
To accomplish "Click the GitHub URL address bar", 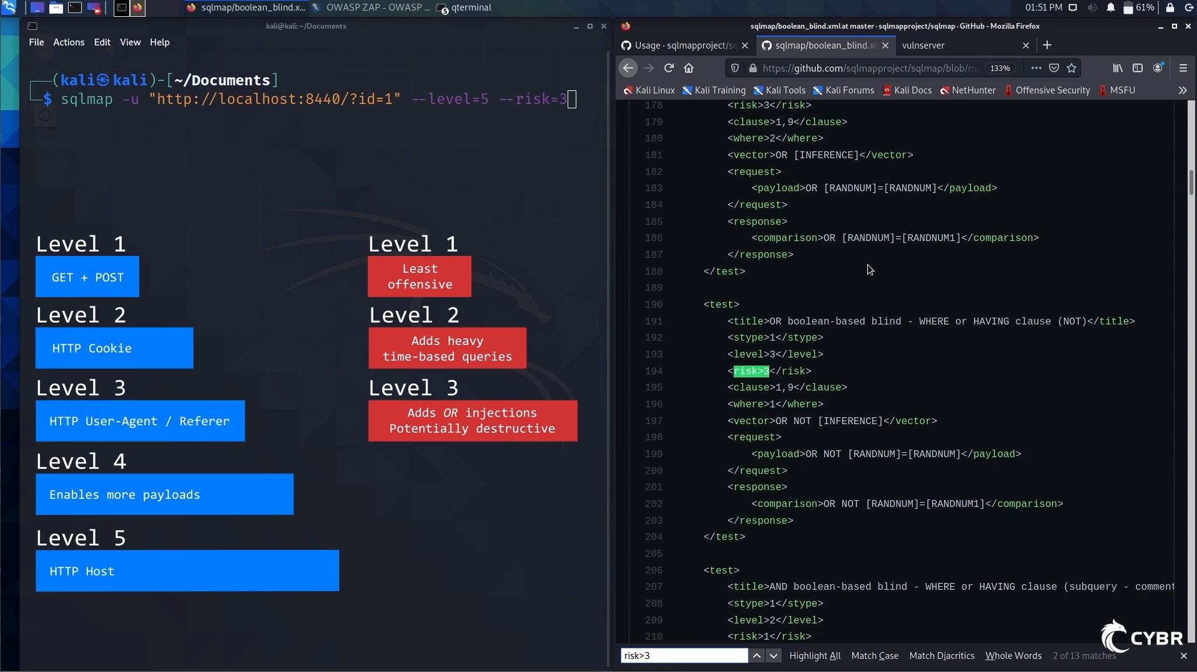I will pyautogui.click(x=870, y=68).
